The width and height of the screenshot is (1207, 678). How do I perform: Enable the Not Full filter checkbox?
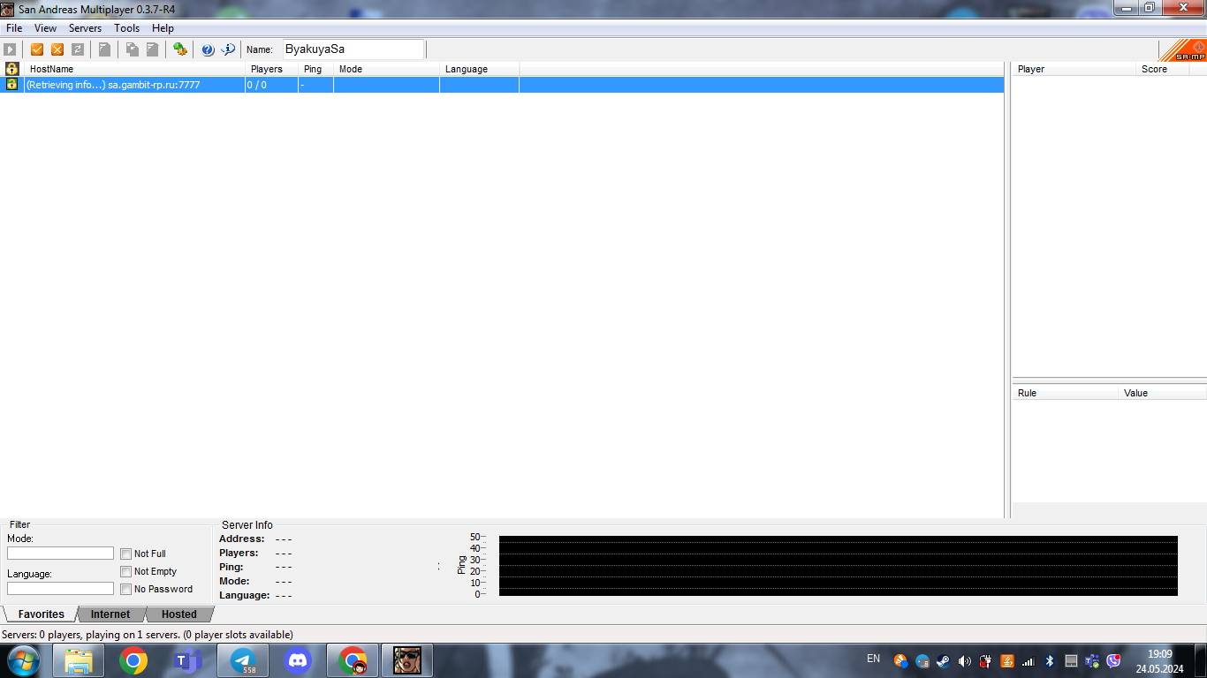click(x=126, y=554)
